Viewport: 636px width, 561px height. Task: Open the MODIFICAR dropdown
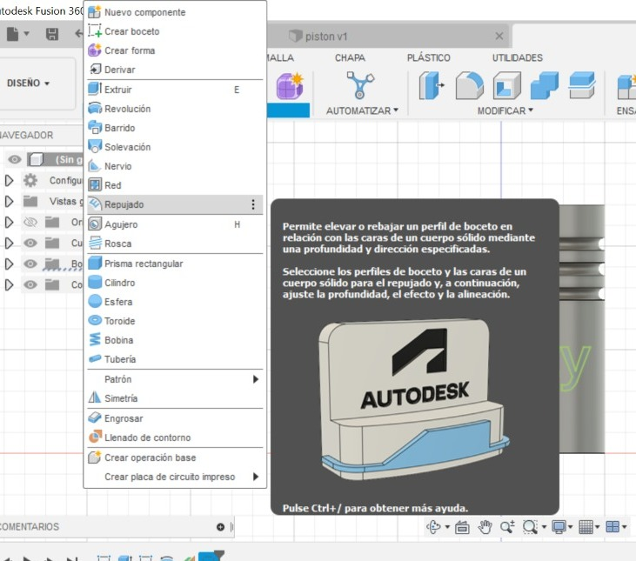coord(505,110)
